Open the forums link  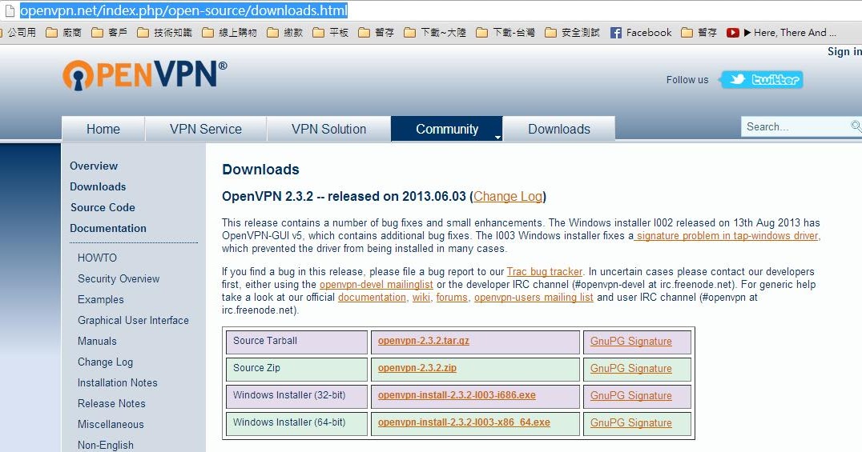452,297
